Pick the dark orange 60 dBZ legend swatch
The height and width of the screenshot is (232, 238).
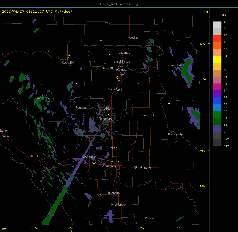tap(217, 45)
